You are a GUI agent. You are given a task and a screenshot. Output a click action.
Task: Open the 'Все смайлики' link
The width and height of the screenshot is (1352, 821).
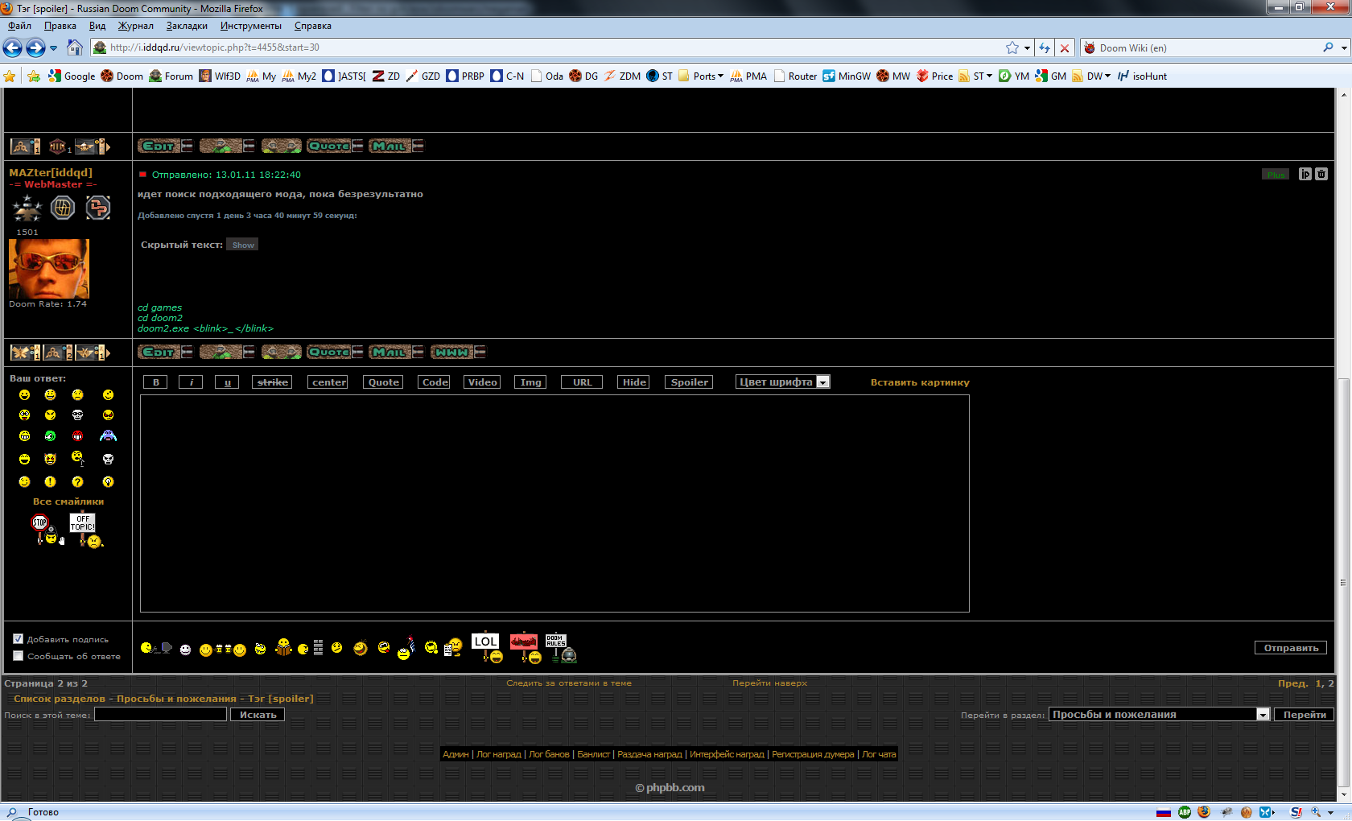68,501
